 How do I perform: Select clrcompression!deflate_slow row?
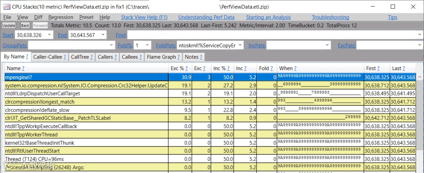coord(210,110)
